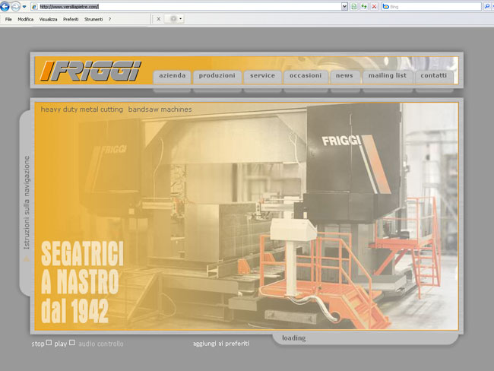
Task: Close the toolbar with the small X
Action: pos(159,19)
